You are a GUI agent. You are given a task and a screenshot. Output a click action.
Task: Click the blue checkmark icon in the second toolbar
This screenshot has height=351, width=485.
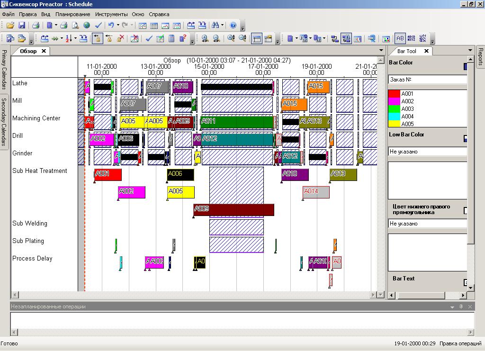(x=149, y=39)
